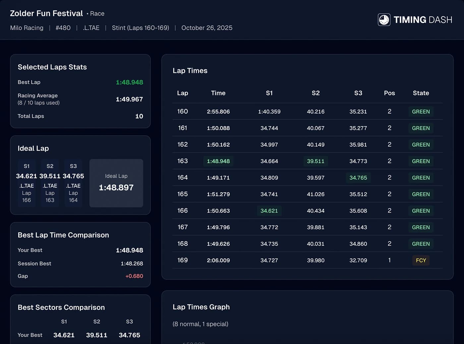Select the FCY state badge on lap 169

pos(421,260)
